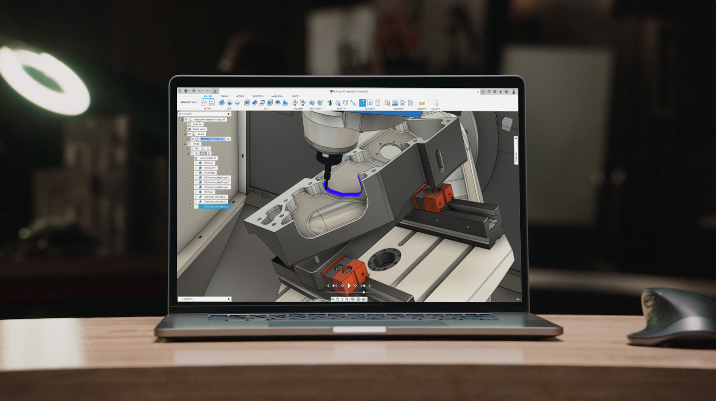The image size is (716, 401).
Task: Toggle visibility of Motorsport Suspension Casing v37 root
Action: [x=186, y=119]
